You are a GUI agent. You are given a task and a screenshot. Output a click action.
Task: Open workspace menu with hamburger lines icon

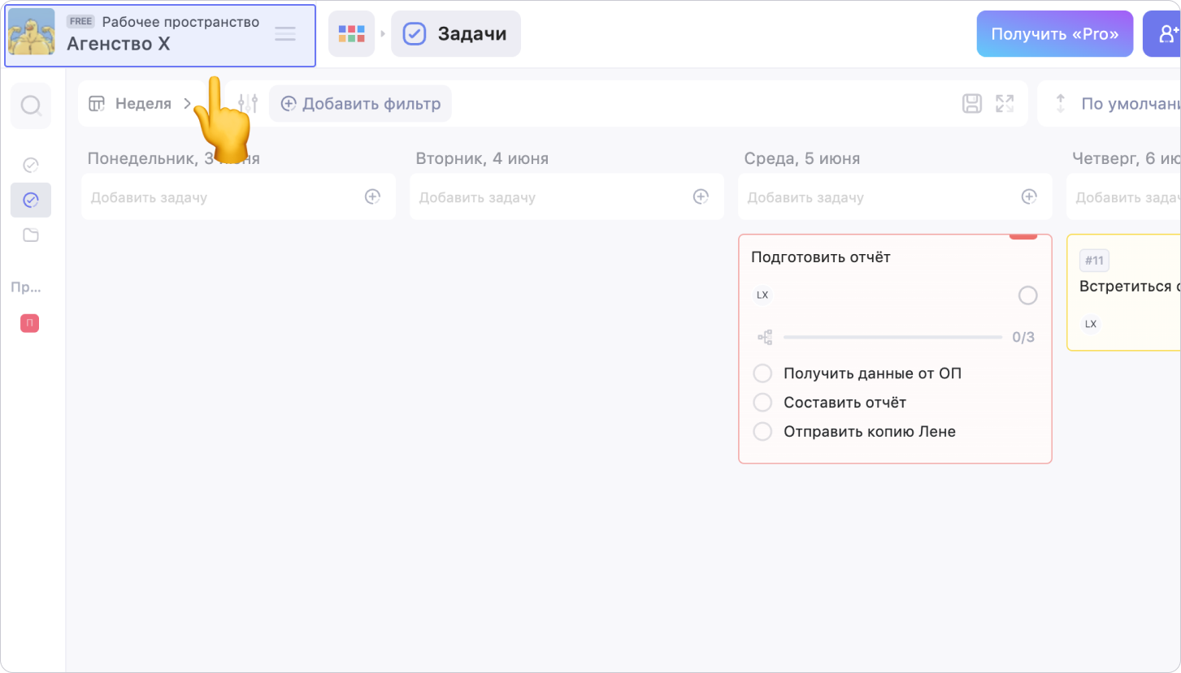[x=285, y=34]
